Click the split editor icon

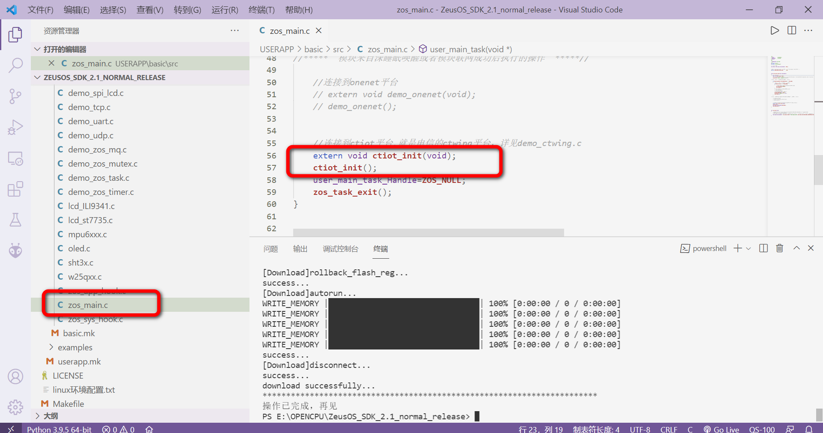click(791, 30)
